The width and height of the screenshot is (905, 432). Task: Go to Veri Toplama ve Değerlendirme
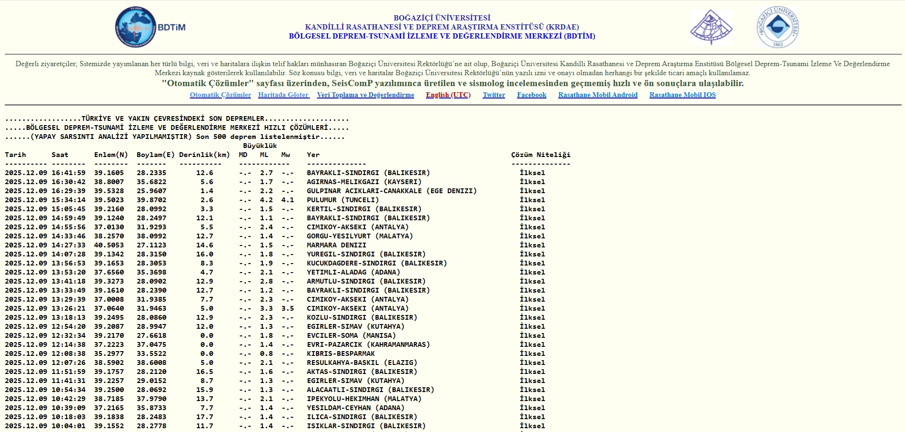click(365, 95)
